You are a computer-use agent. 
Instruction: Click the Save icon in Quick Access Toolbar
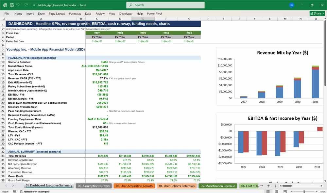(x=12, y=5)
